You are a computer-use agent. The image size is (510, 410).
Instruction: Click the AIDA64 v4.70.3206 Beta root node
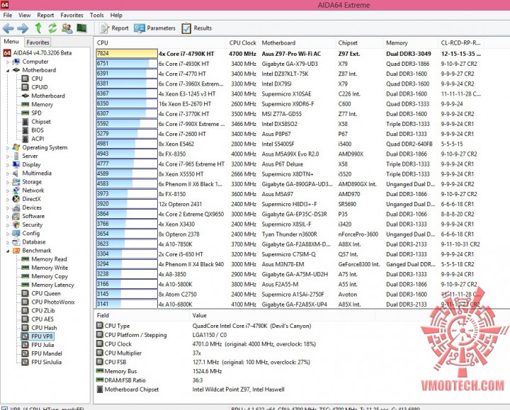click(x=38, y=53)
